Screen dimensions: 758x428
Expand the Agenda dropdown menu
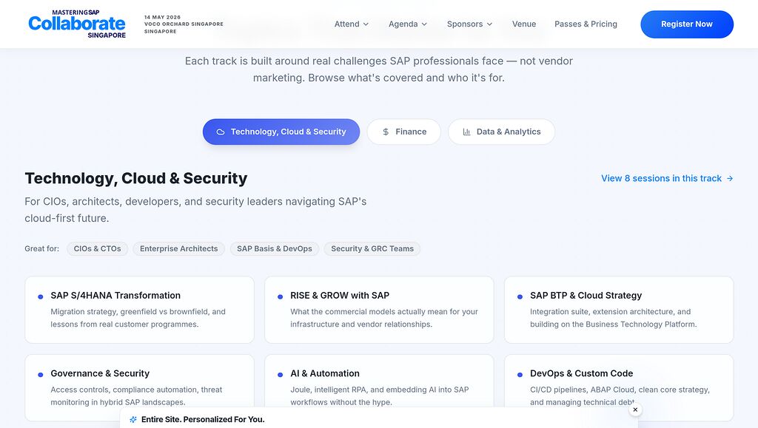tap(408, 24)
